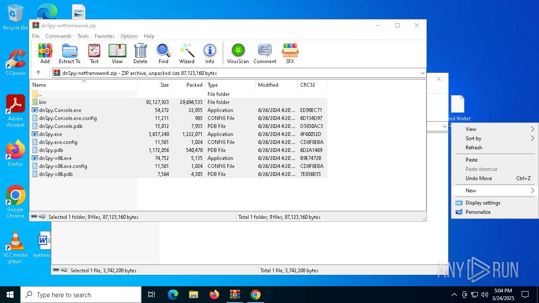Click the Add toolbar icon
This screenshot has width=539, height=303.
[45, 53]
